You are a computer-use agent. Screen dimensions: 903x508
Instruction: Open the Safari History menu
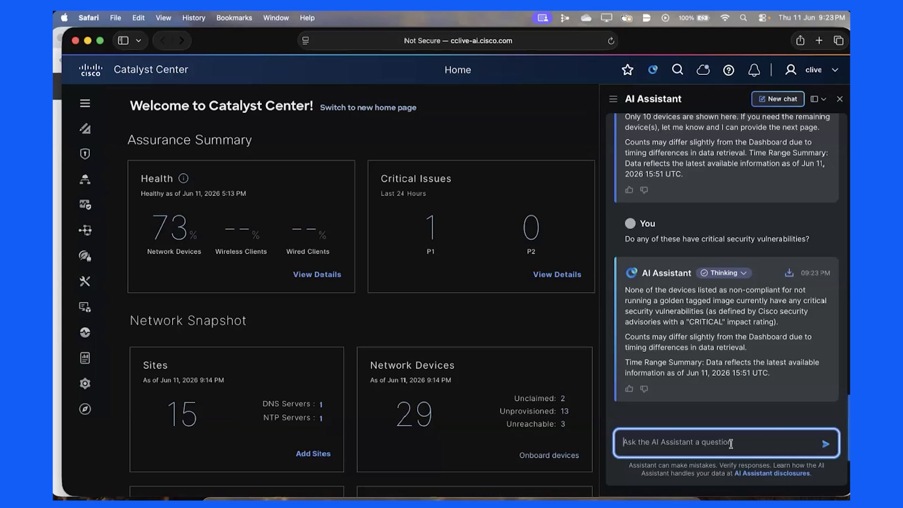pos(194,17)
